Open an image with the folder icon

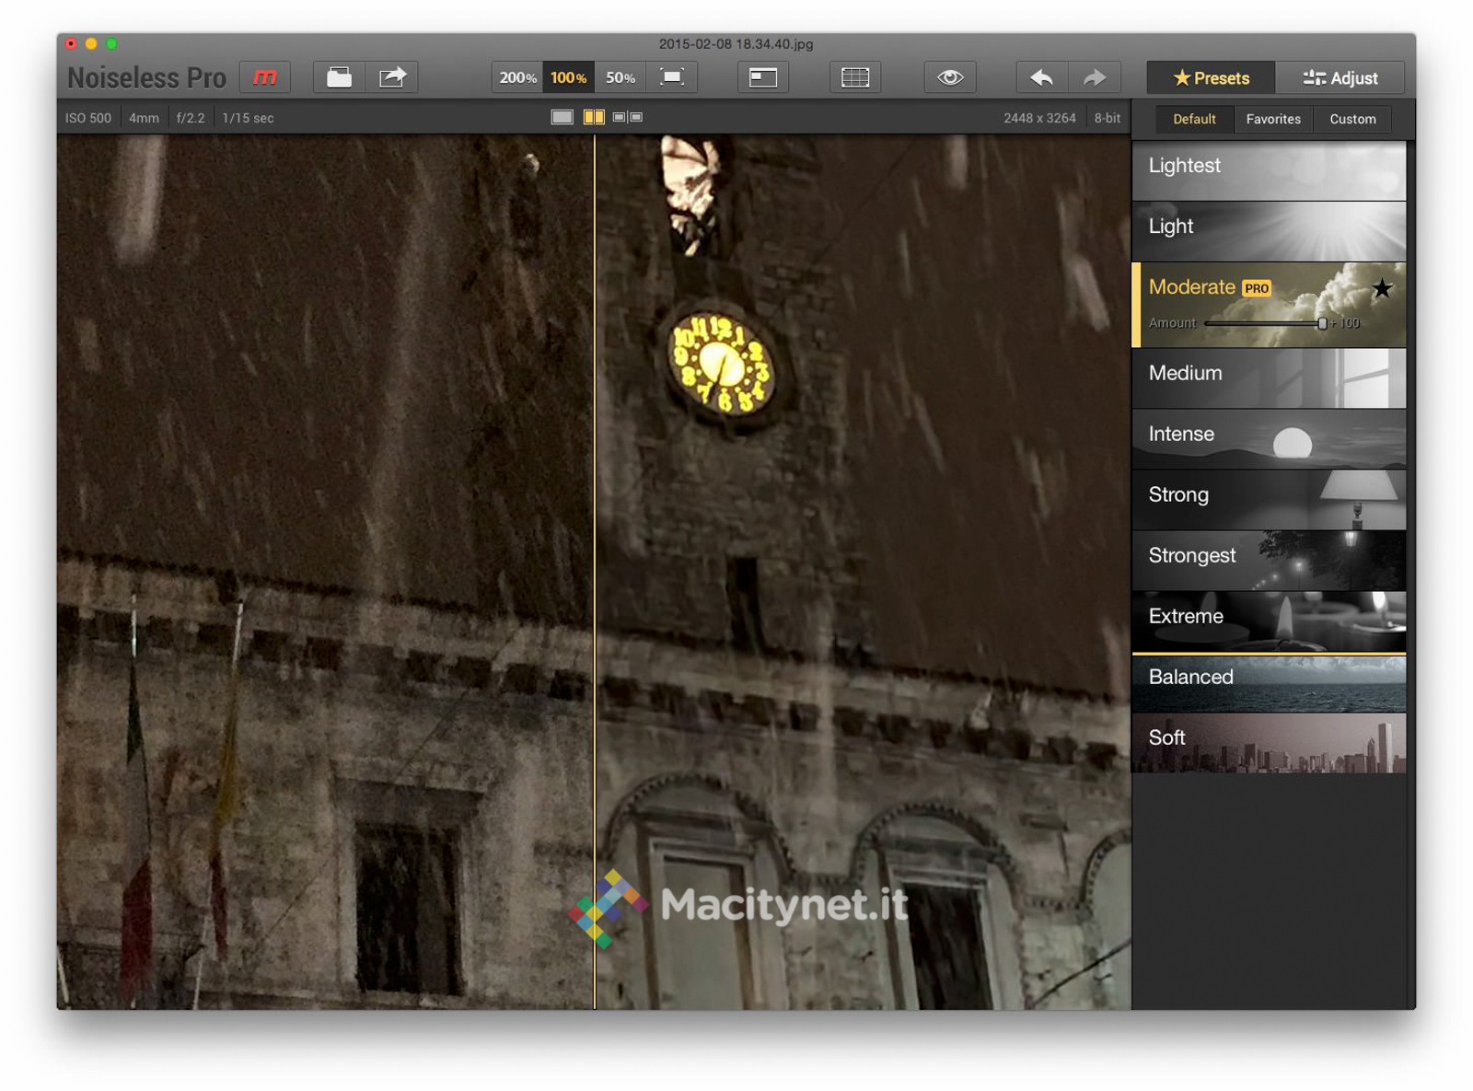tap(340, 77)
